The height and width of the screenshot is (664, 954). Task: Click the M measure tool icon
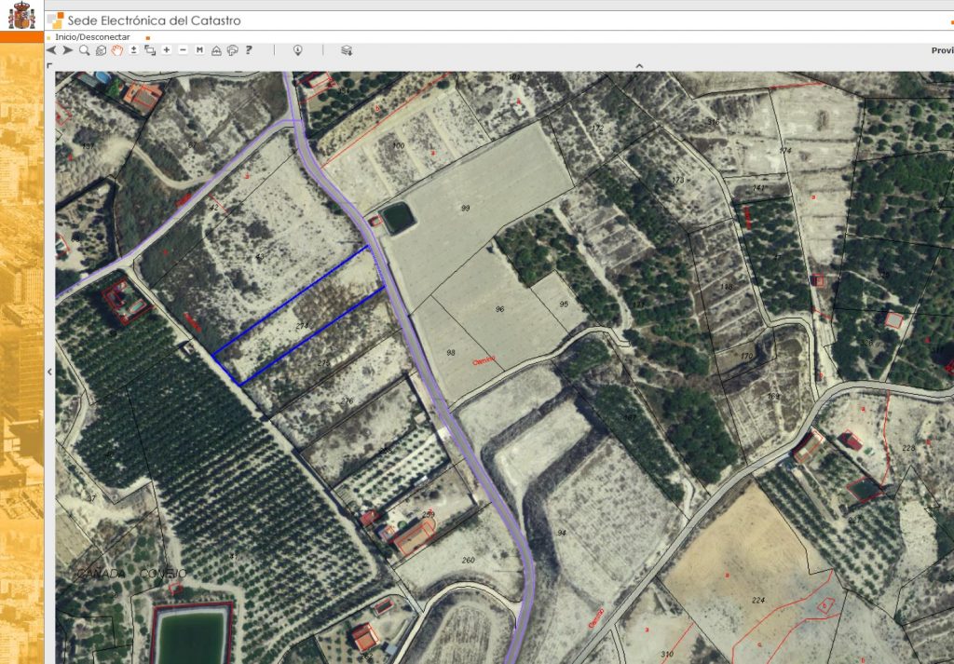tap(199, 50)
